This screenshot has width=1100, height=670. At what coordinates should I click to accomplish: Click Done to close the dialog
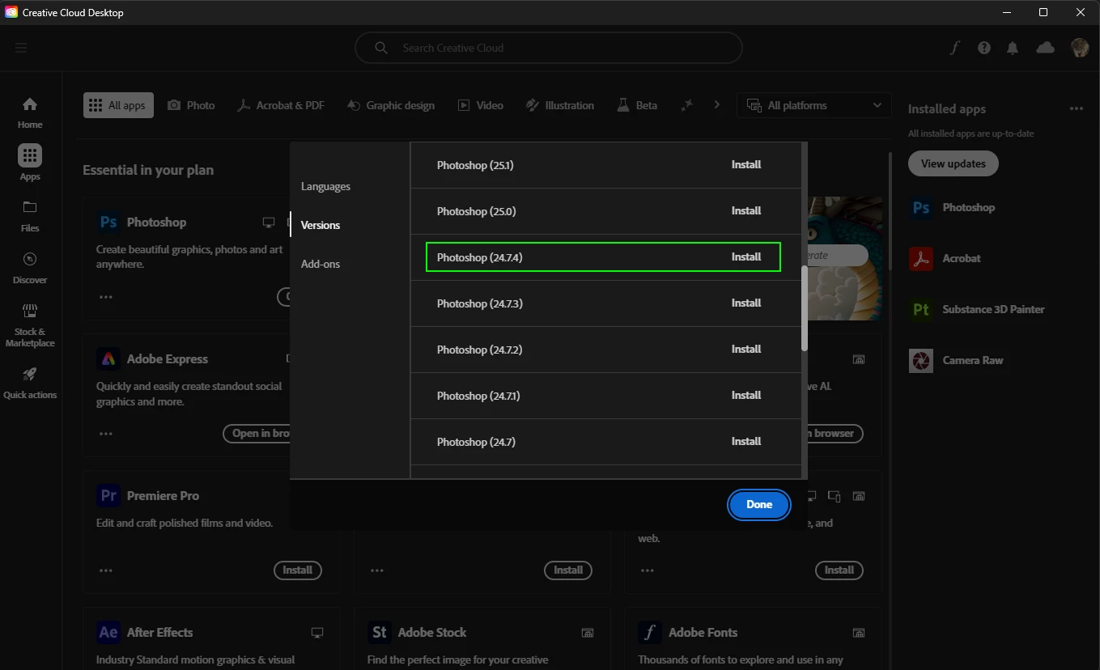coord(759,504)
